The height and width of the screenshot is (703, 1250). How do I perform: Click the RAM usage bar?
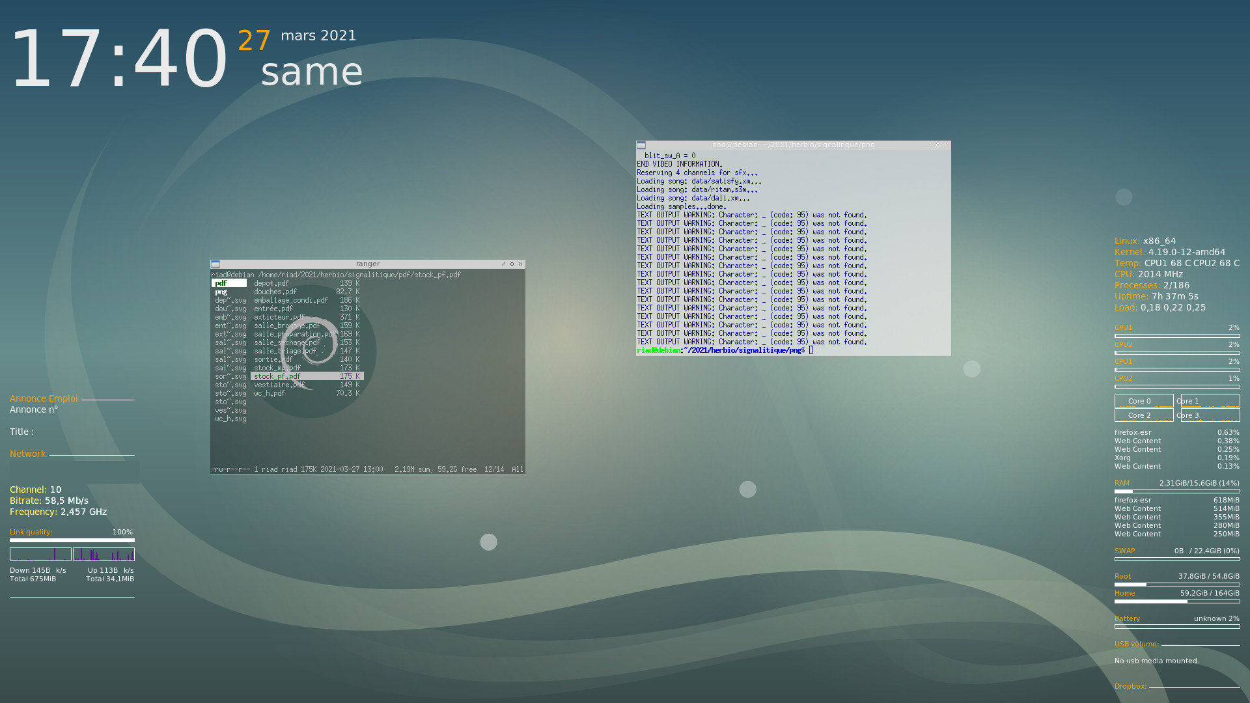(x=1177, y=491)
